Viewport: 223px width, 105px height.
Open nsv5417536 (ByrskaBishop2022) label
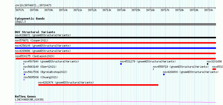45,72
